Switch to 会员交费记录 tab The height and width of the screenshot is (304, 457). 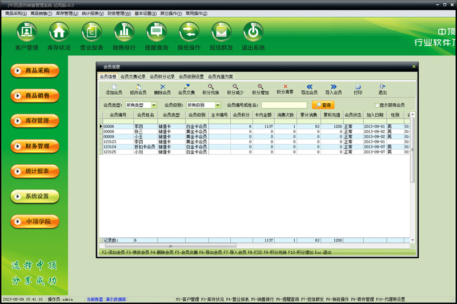[x=133, y=76]
